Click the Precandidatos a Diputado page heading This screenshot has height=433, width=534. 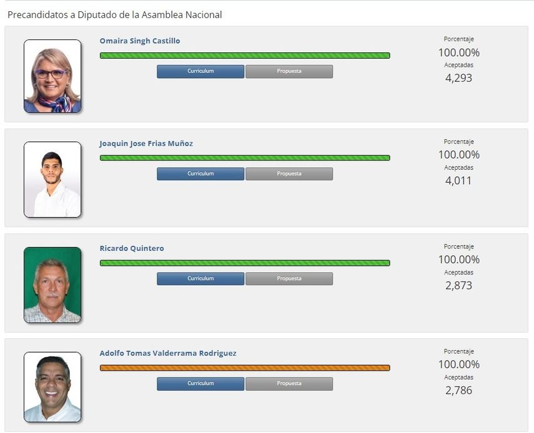pos(114,14)
